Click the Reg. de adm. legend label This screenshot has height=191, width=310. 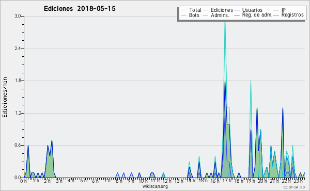point(257,15)
